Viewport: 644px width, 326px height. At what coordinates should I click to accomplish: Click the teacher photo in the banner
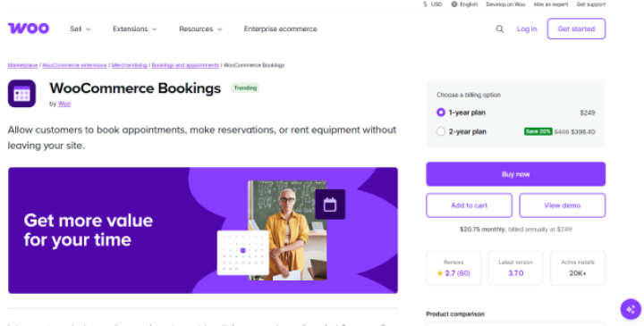pos(287,230)
